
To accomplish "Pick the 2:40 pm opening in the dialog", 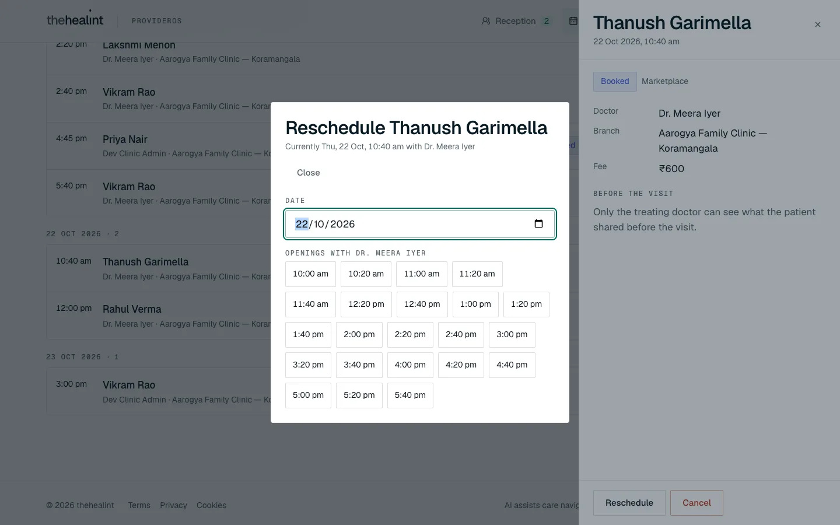I will [461, 335].
